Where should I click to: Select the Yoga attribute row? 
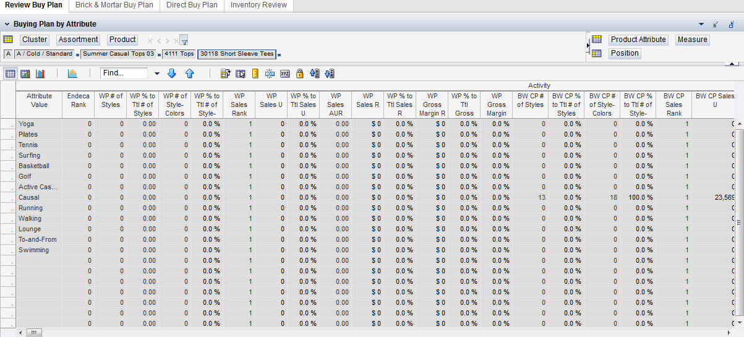[x=39, y=124]
